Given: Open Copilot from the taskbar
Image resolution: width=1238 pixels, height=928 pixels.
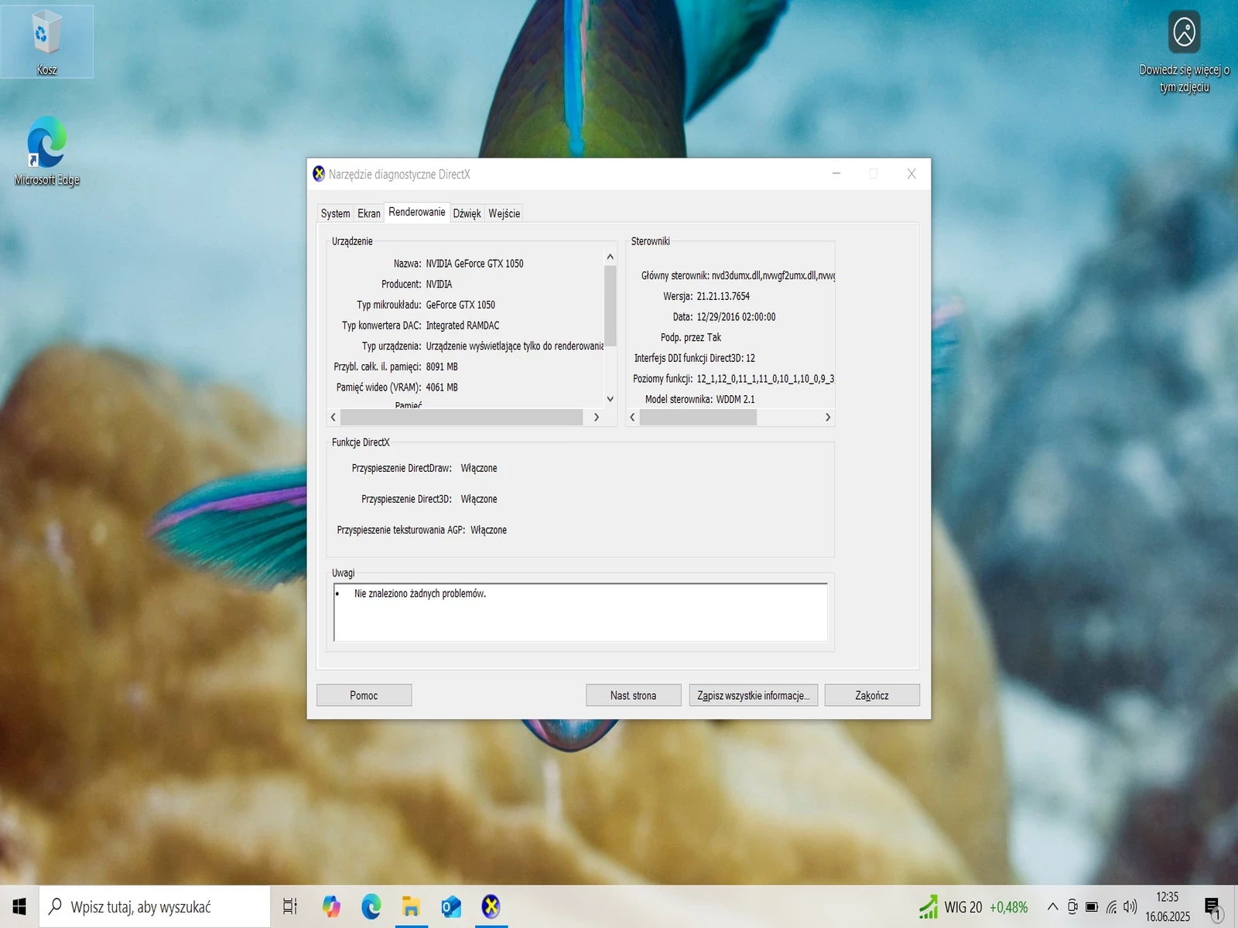Looking at the screenshot, I should (331, 906).
